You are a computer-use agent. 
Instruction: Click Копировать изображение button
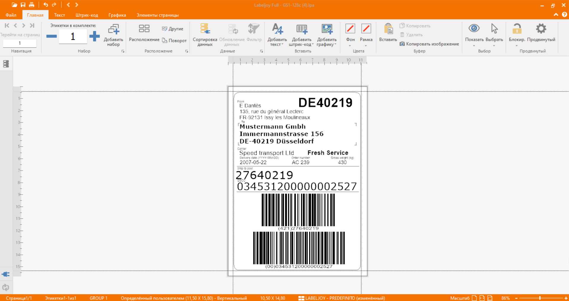point(429,44)
